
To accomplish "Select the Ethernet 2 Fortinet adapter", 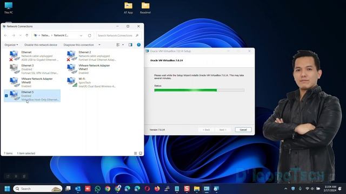I will point(91,56).
